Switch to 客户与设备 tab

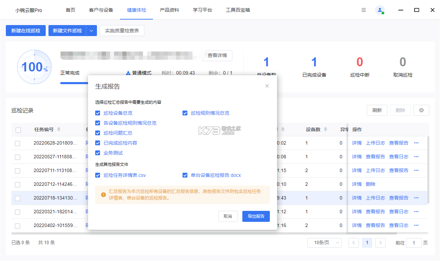[101, 10]
